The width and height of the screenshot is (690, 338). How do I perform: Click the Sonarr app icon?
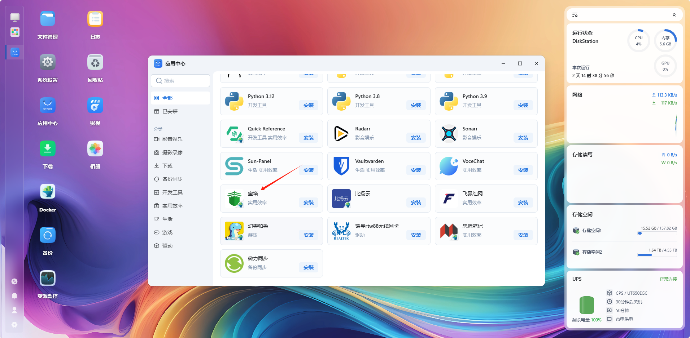(x=448, y=134)
